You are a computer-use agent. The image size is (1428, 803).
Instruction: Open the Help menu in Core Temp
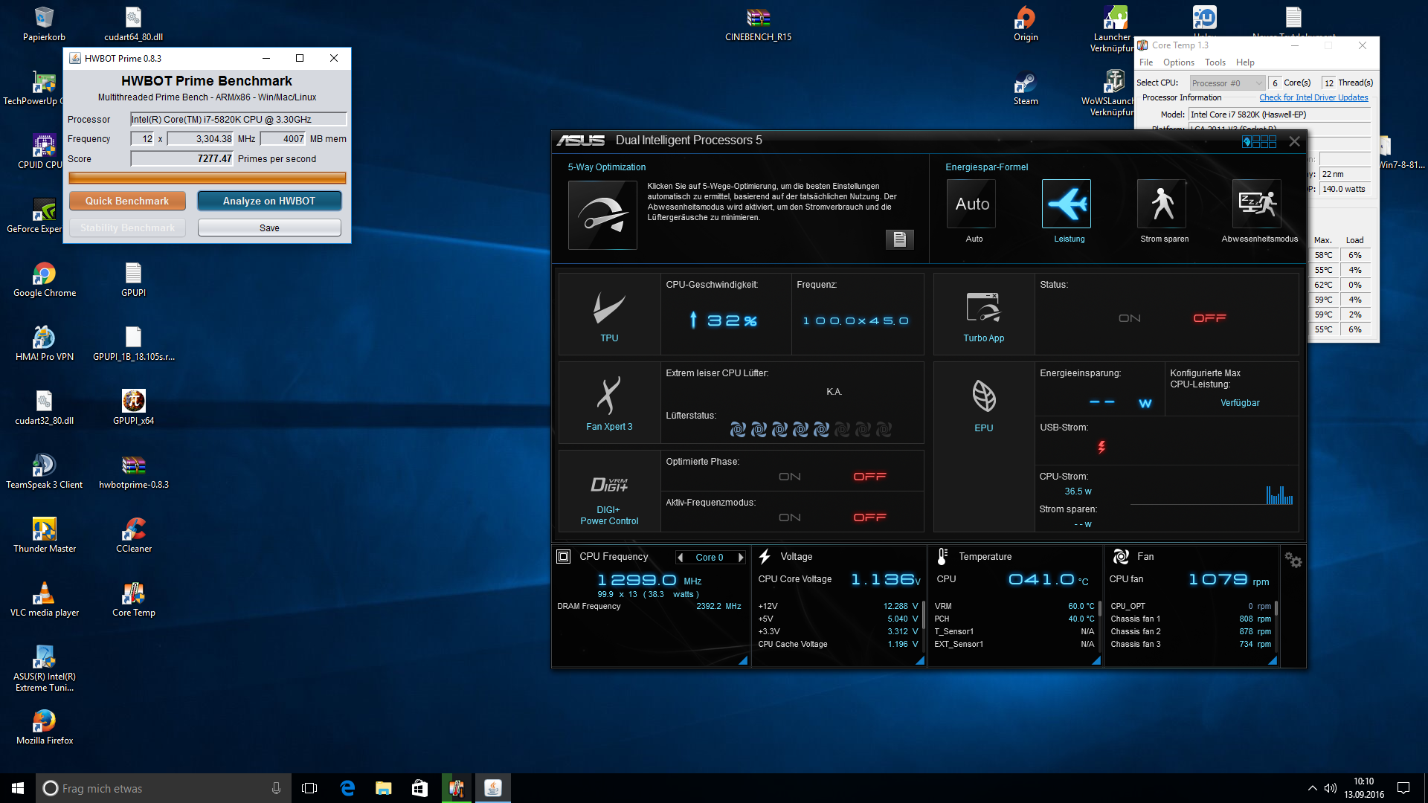[x=1245, y=62]
